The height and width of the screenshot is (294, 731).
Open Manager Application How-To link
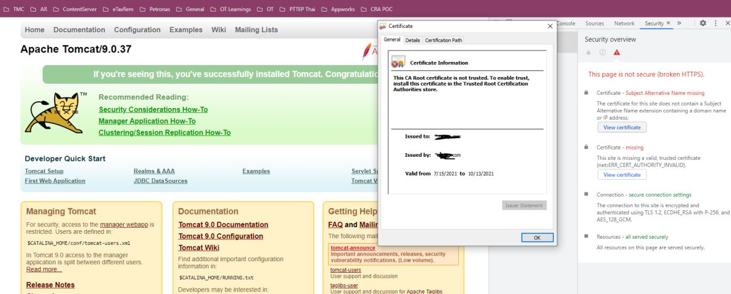click(x=147, y=121)
